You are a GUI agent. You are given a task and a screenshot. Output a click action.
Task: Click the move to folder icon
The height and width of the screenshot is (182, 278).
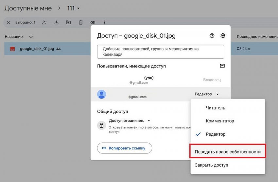pyautogui.click(x=68, y=23)
